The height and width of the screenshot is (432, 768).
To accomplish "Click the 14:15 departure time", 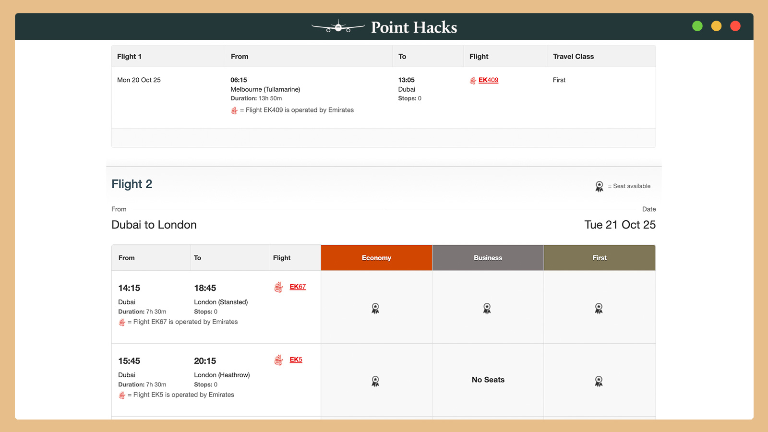I will 129,288.
